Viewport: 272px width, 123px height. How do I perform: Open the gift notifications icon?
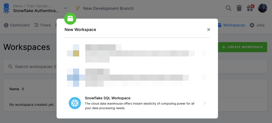[250, 8]
